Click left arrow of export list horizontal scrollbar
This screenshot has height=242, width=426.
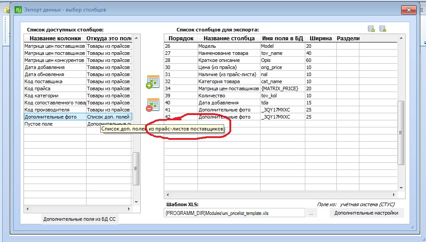pos(168,195)
